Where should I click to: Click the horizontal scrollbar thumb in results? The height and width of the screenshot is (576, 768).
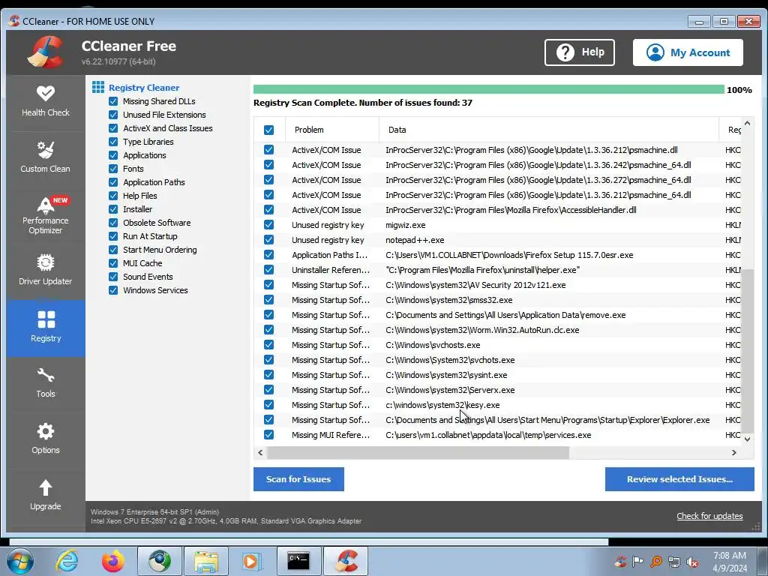coord(418,452)
